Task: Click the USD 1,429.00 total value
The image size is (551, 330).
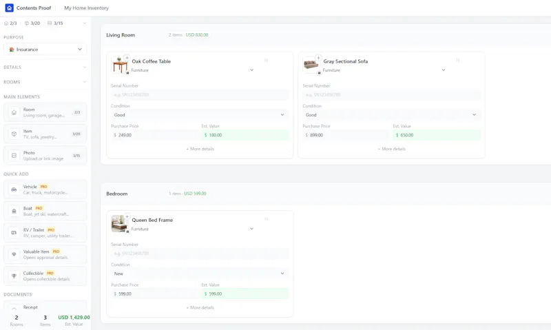Action: tap(74, 318)
